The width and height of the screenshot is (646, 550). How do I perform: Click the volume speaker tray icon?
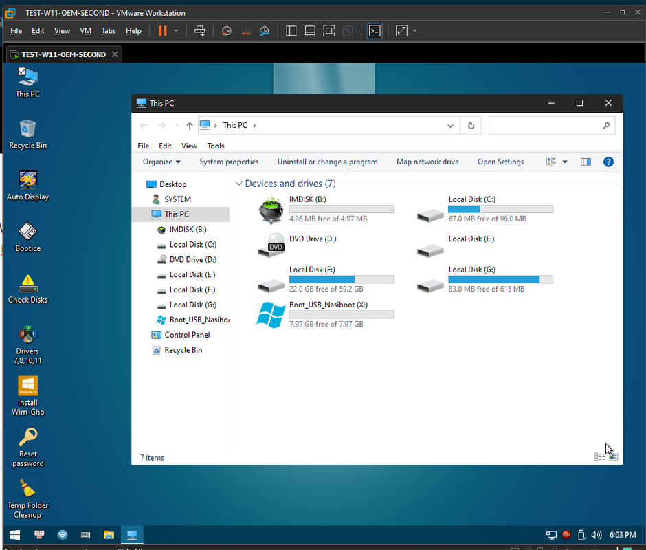(596, 535)
